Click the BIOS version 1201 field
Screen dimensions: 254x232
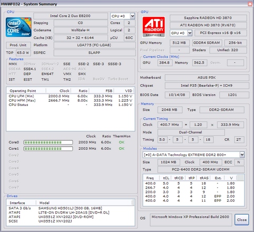point(234,95)
